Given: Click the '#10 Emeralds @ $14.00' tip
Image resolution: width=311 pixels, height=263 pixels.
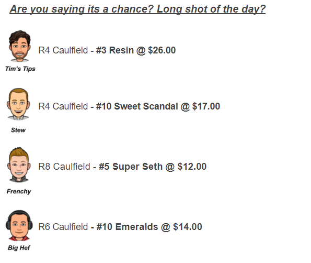Looking at the screenshot, I should (149, 227).
